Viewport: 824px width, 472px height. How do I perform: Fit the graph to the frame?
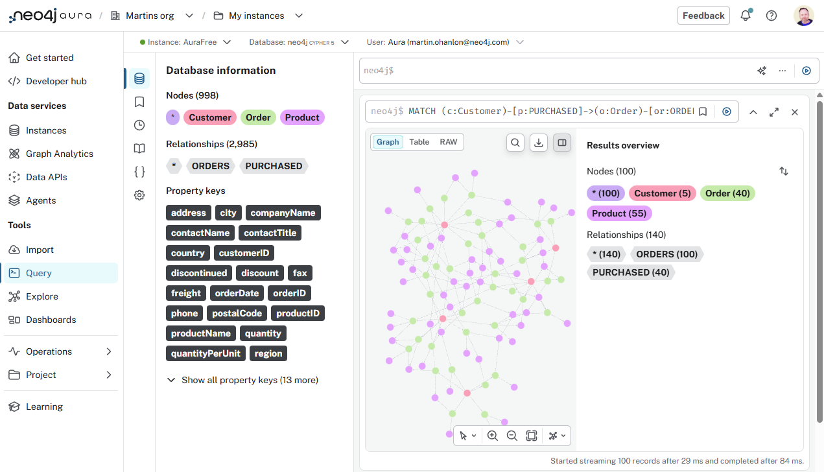click(532, 435)
